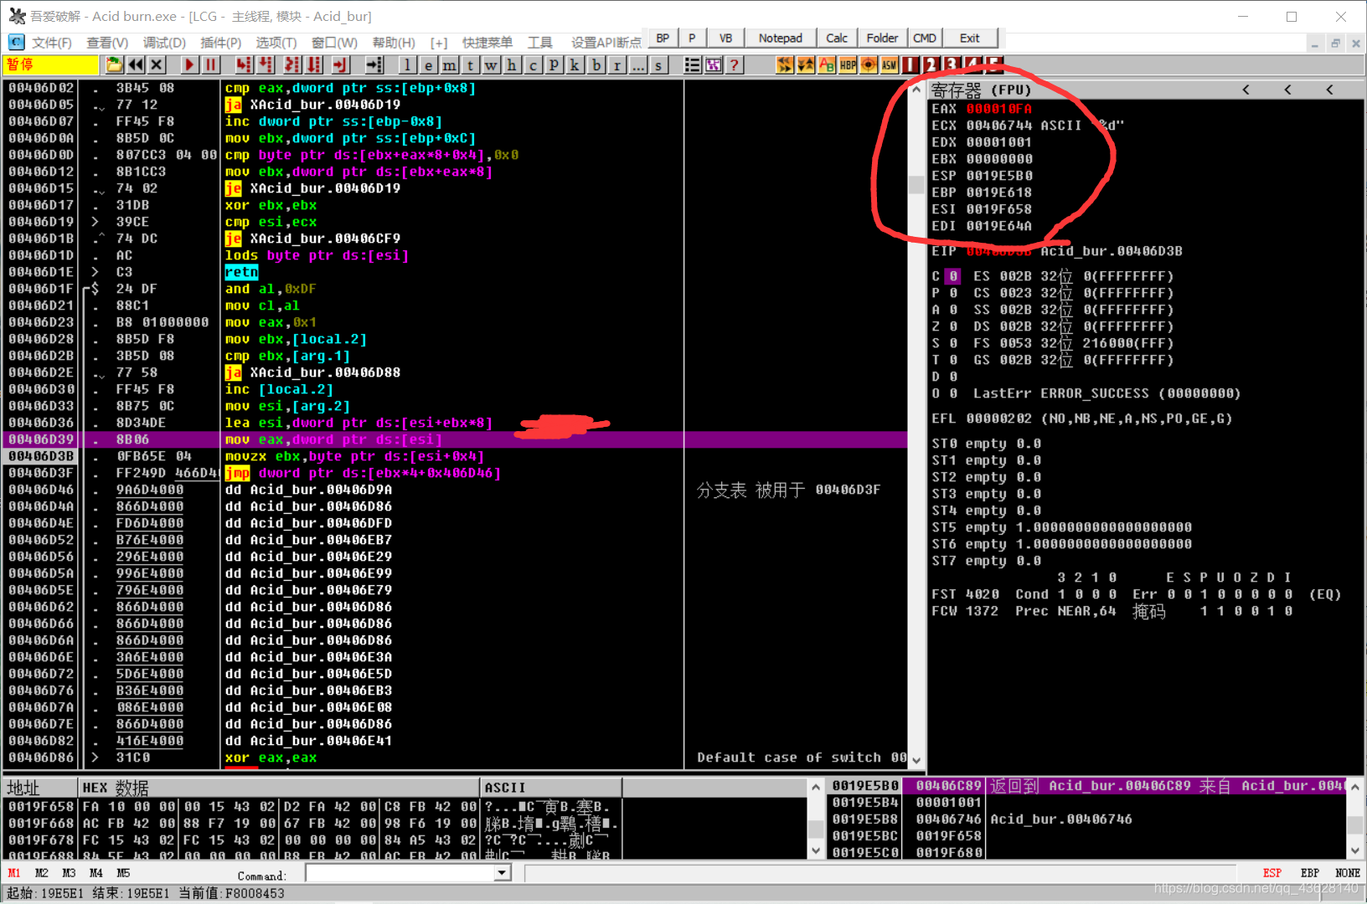Click the BP button

coord(663,39)
